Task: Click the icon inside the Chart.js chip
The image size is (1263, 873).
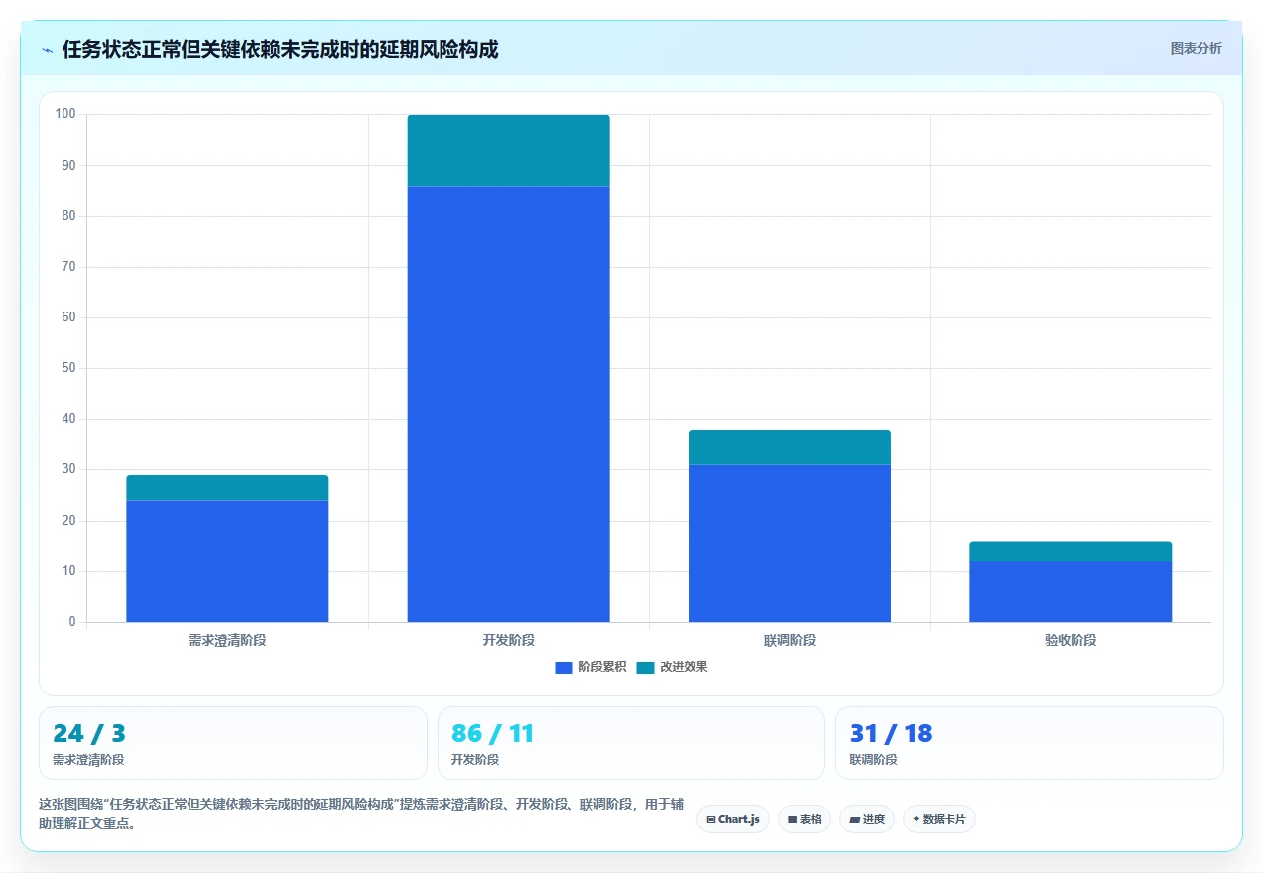Action: 711,820
